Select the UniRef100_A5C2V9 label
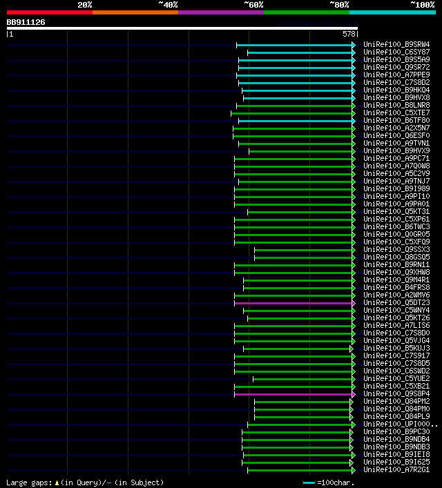Image resolution: width=442 pixels, height=488 pixels. [396, 173]
